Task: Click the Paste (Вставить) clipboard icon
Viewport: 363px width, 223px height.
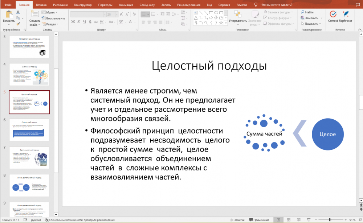Action: pos(9,14)
